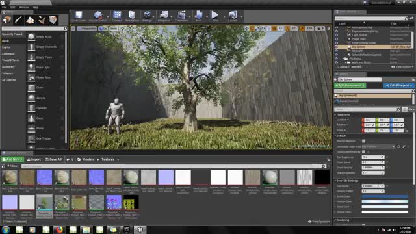The height and width of the screenshot is (234, 416).
Task: Open the Content browser toolbar icon
Action: [x=117, y=16]
